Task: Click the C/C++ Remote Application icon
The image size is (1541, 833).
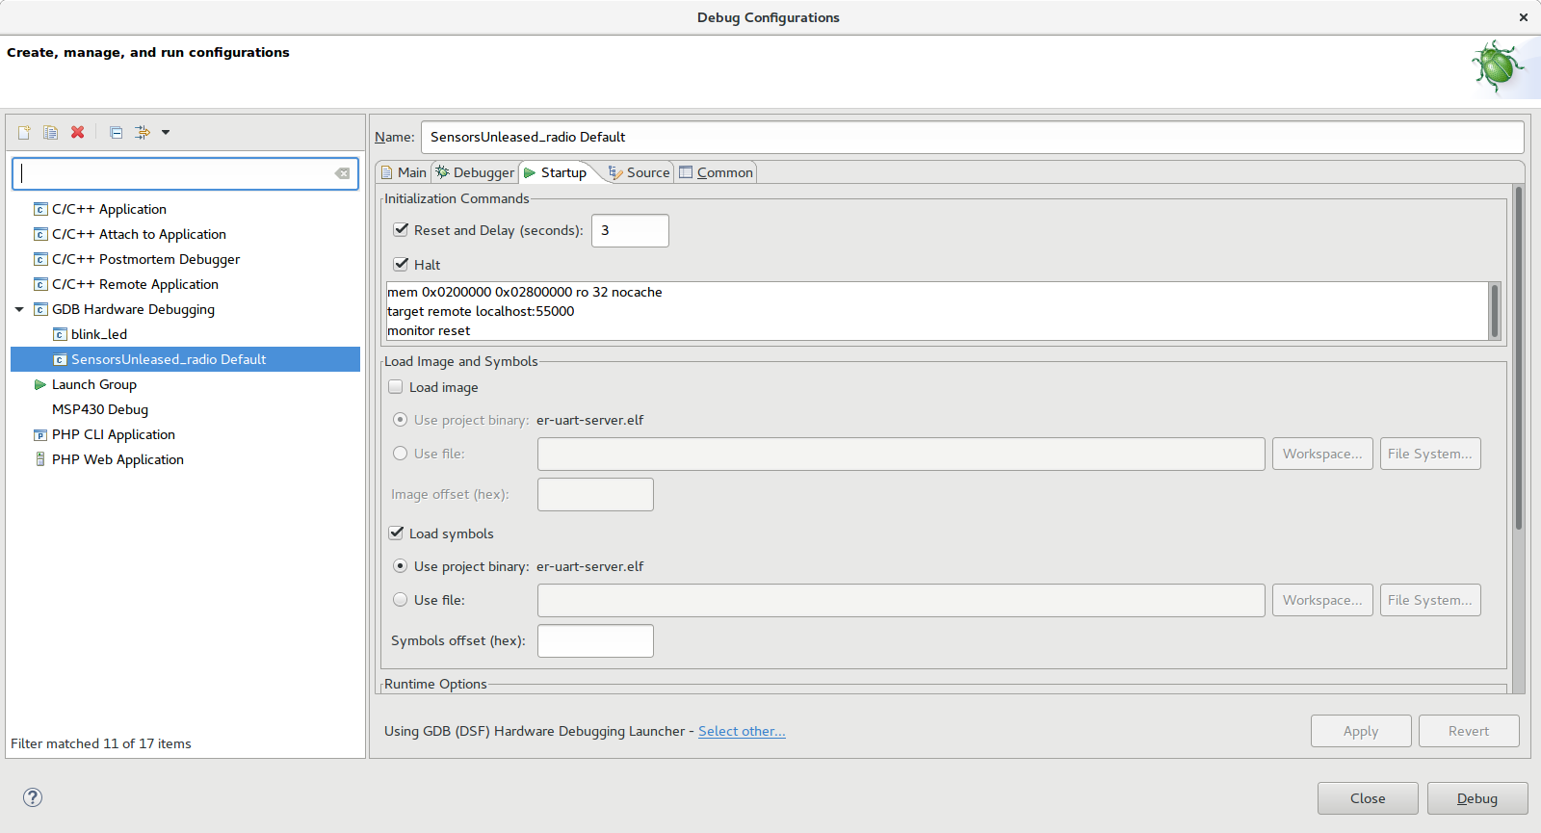Action: point(40,284)
